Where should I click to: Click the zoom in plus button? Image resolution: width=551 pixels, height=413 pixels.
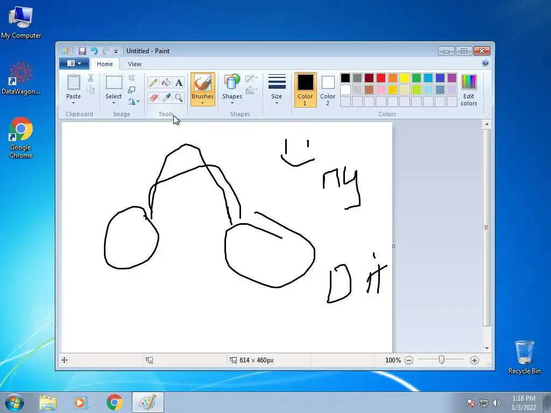475,360
